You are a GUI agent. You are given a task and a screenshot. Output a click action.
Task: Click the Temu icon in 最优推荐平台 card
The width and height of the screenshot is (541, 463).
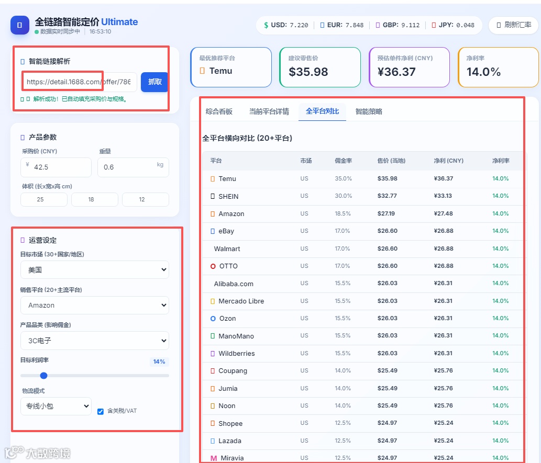(x=202, y=71)
